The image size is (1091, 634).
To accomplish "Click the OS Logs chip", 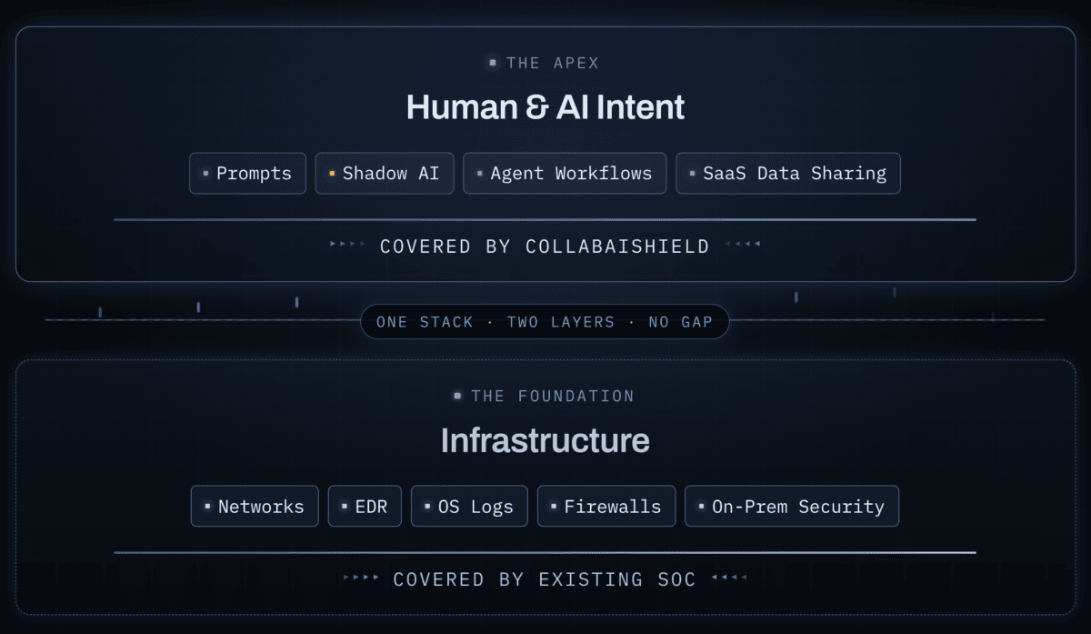I will 469,506.
